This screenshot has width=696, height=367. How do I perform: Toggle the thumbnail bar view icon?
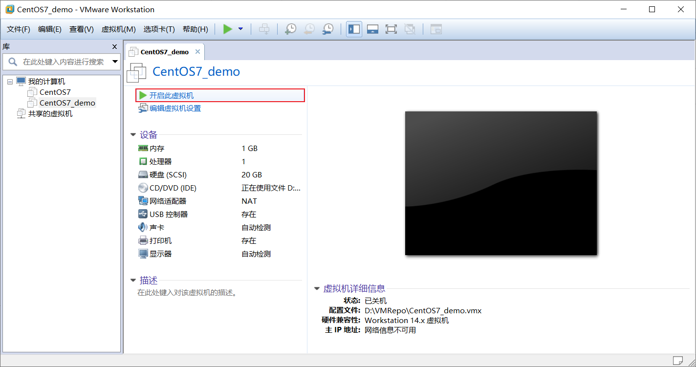372,29
